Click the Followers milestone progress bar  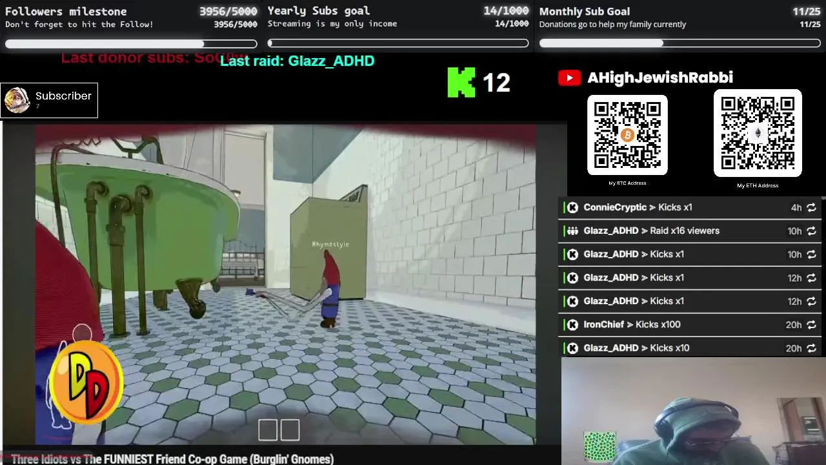(x=131, y=43)
